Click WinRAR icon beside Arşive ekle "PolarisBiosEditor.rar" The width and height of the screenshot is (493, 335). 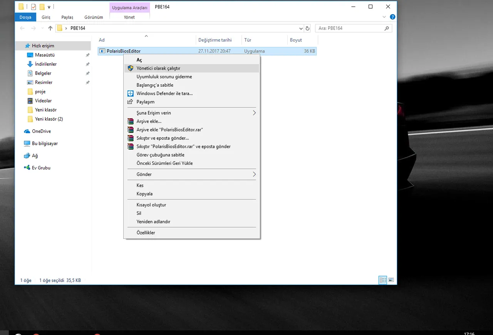[130, 130]
